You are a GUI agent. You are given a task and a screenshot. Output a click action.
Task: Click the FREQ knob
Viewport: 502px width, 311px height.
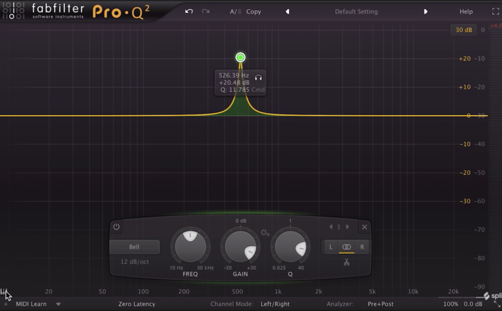tap(190, 247)
